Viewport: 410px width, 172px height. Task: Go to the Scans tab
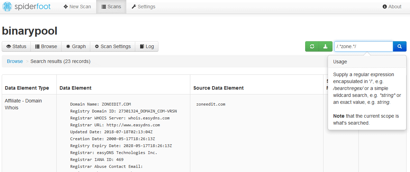[111, 7]
